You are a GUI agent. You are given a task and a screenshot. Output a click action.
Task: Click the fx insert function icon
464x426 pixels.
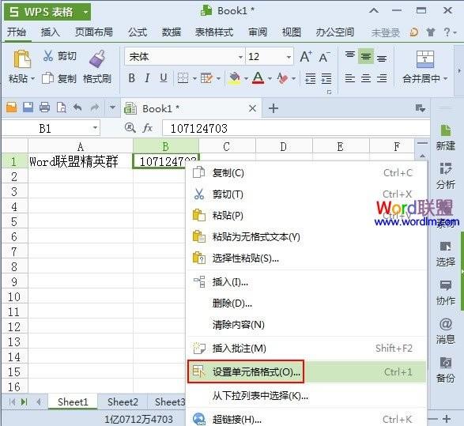pyautogui.click(x=147, y=128)
